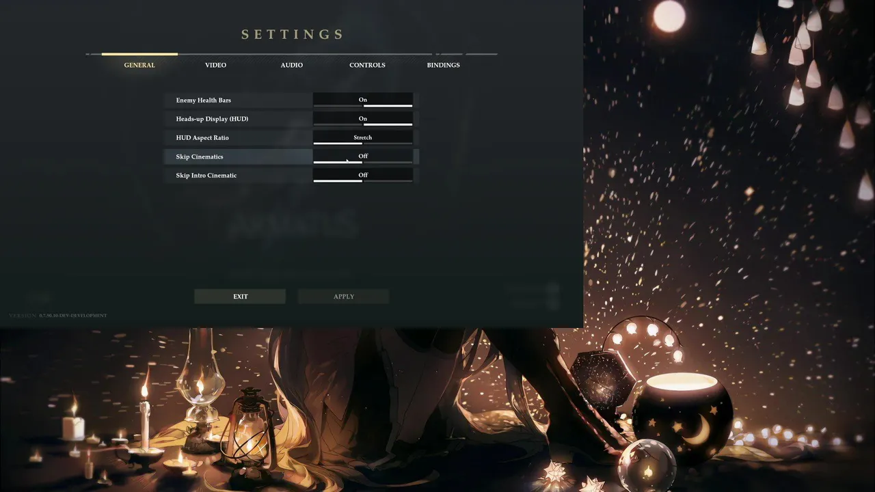Select the 'HUD Aspect Ratio' label
The image size is (875, 492).
click(202, 138)
